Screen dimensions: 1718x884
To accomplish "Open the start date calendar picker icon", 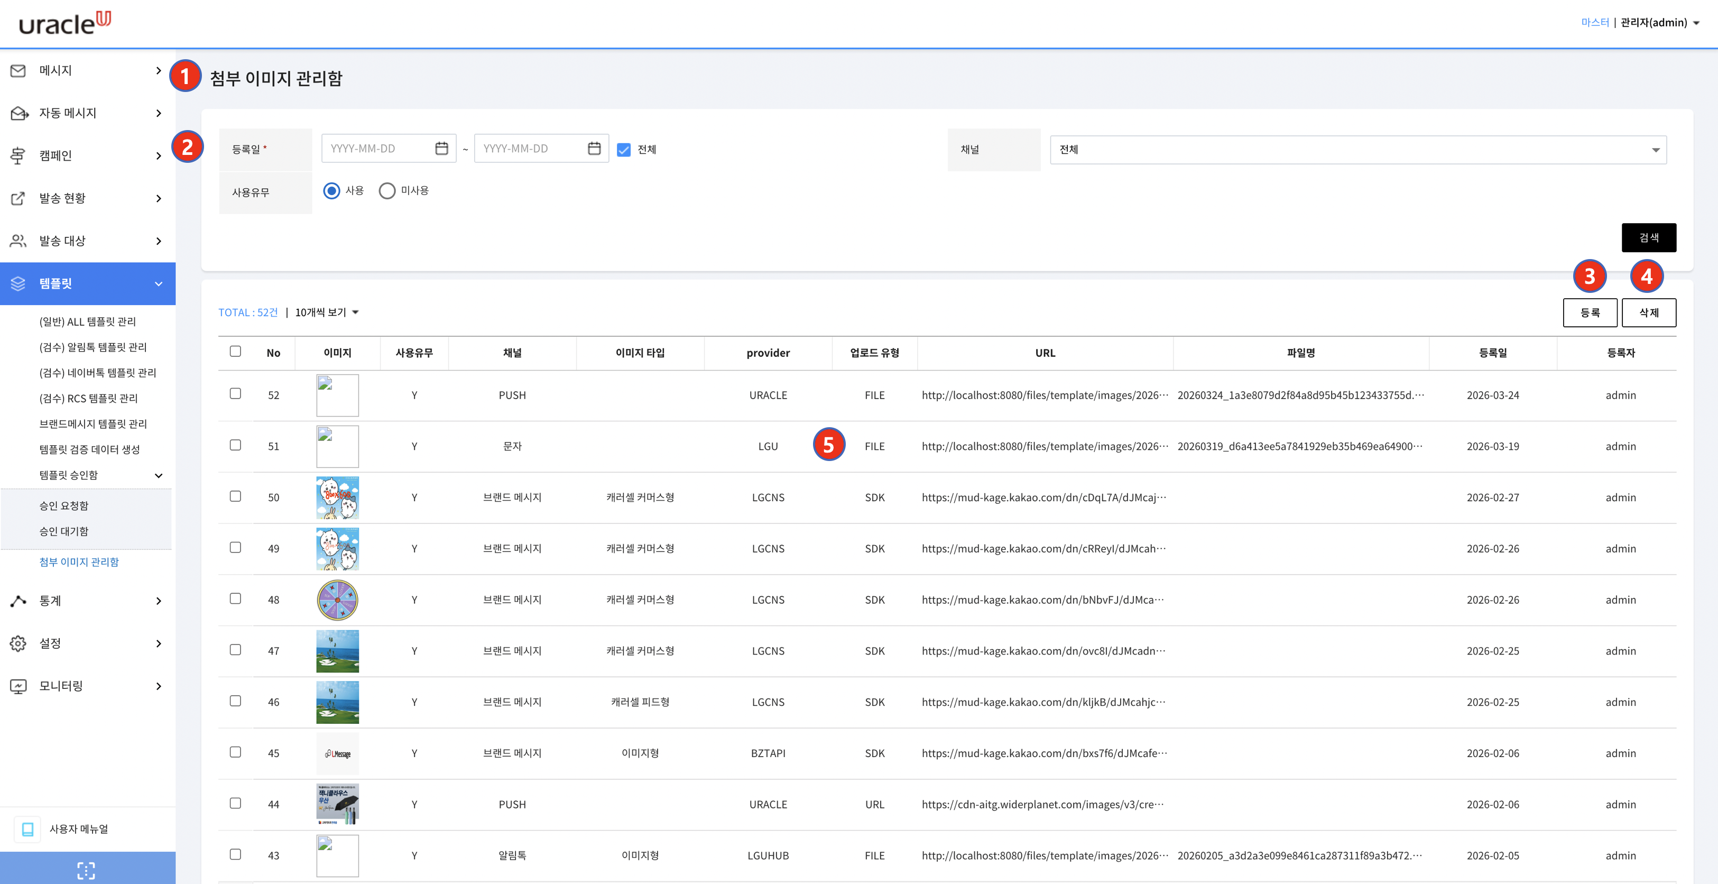I will tap(441, 149).
